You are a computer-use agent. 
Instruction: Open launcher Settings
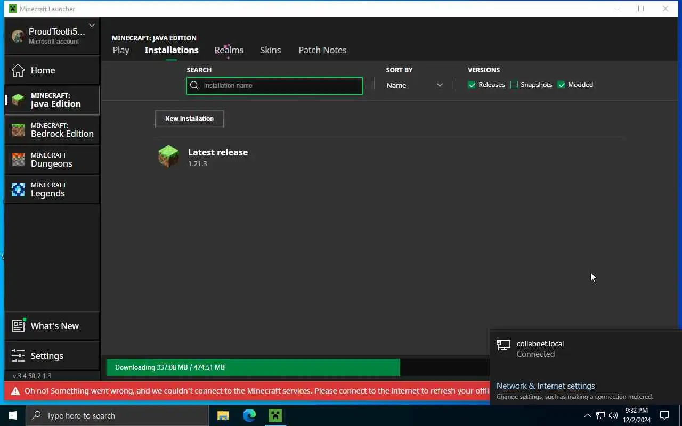(52, 356)
